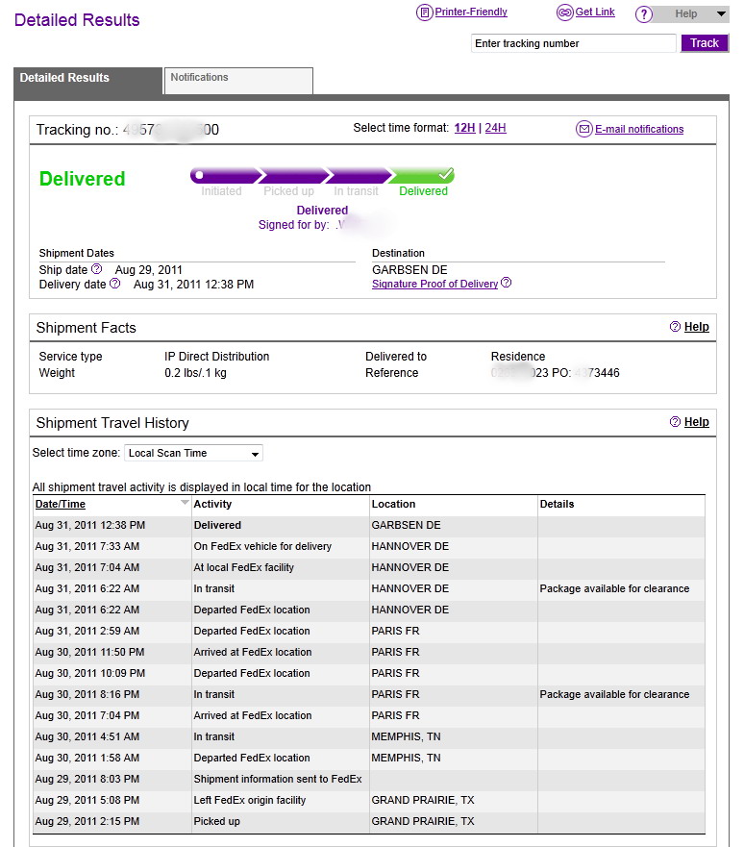The image size is (744, 847).
Task: Click the 'Aug 30, 2011 11:50 PM' row
Action: pyautogui.click(x=369, y=652)
